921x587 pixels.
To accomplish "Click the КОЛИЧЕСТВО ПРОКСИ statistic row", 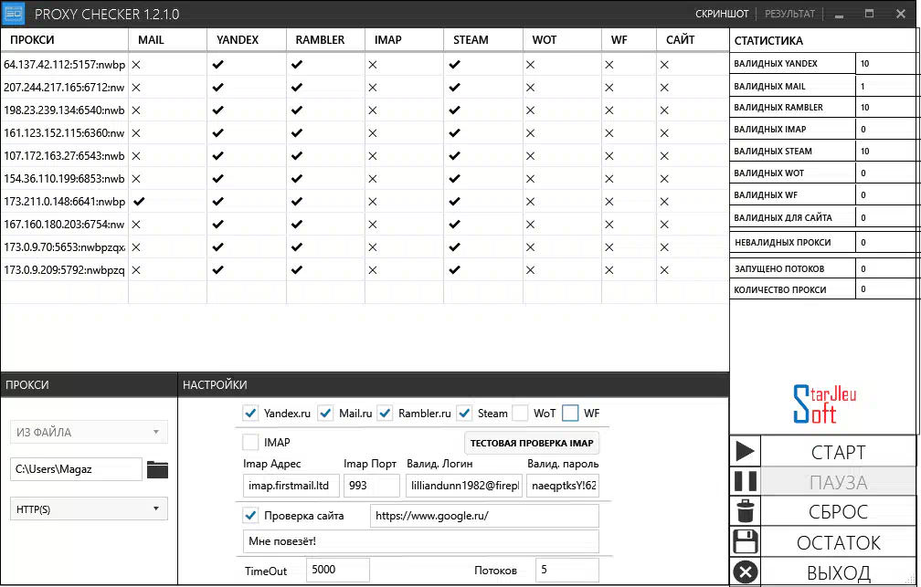I will [823, 289].
